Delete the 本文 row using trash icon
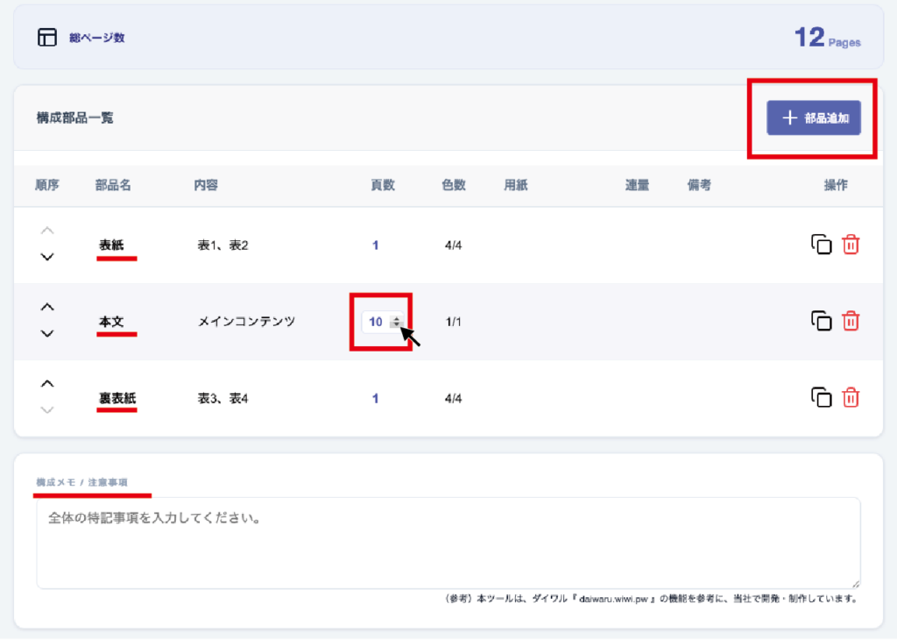Screen dimensions: 897x640 tap(851, 322)
